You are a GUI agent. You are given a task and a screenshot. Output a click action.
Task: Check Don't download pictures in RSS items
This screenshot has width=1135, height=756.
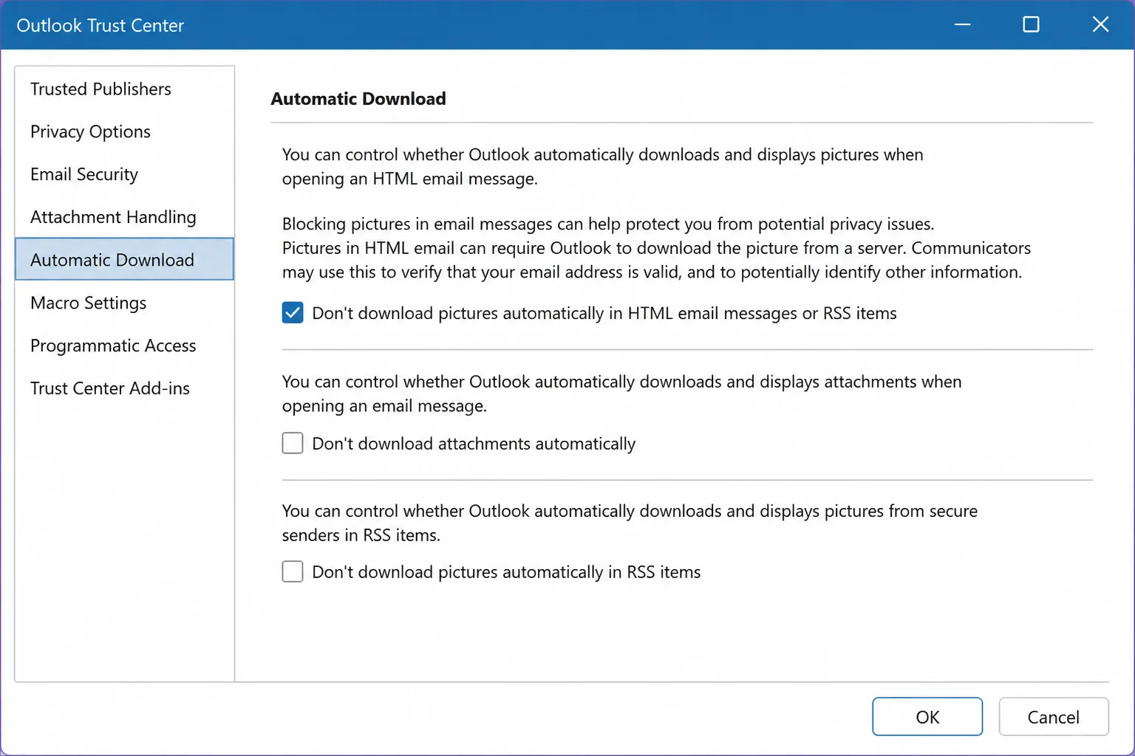coord(293,571)
